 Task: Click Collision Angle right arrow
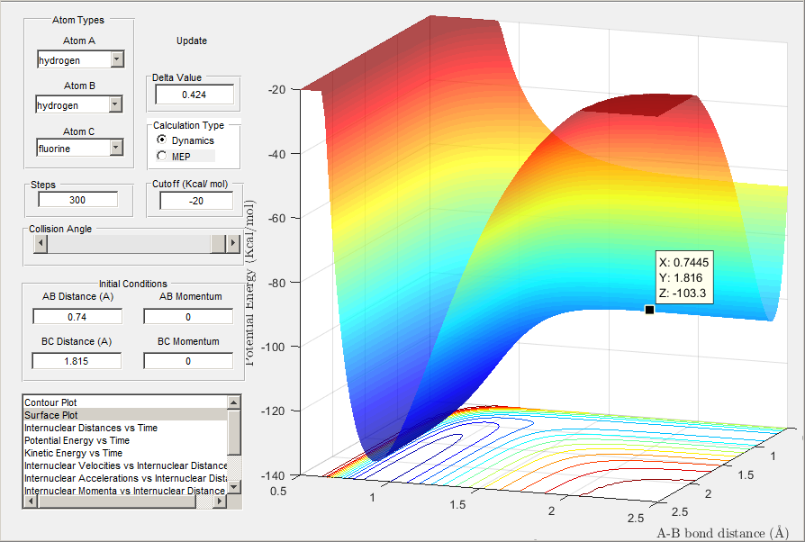tap(233, 244)
